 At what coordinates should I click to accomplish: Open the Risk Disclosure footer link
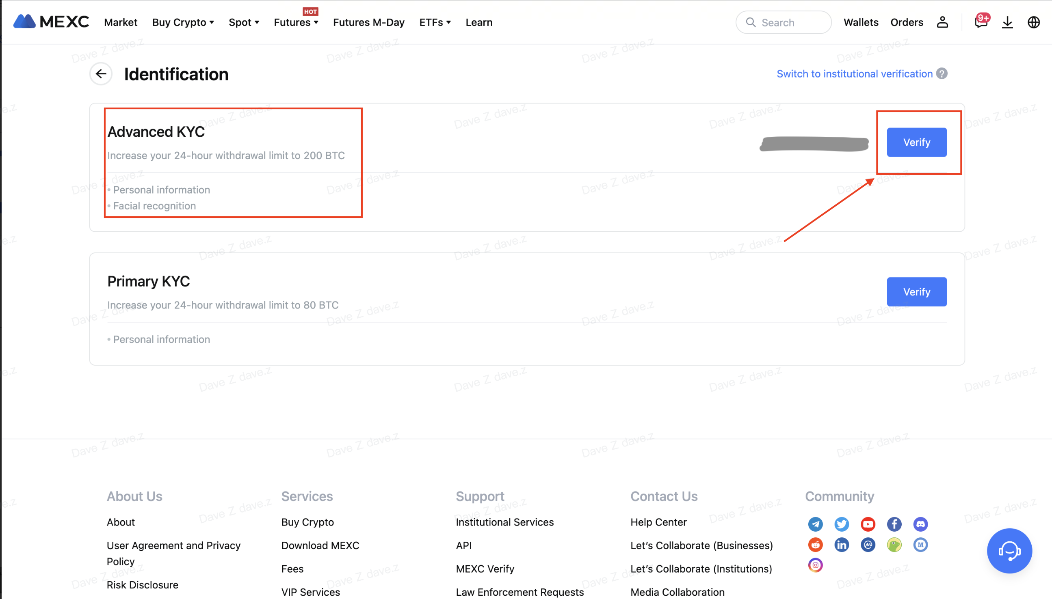point(143,585)
